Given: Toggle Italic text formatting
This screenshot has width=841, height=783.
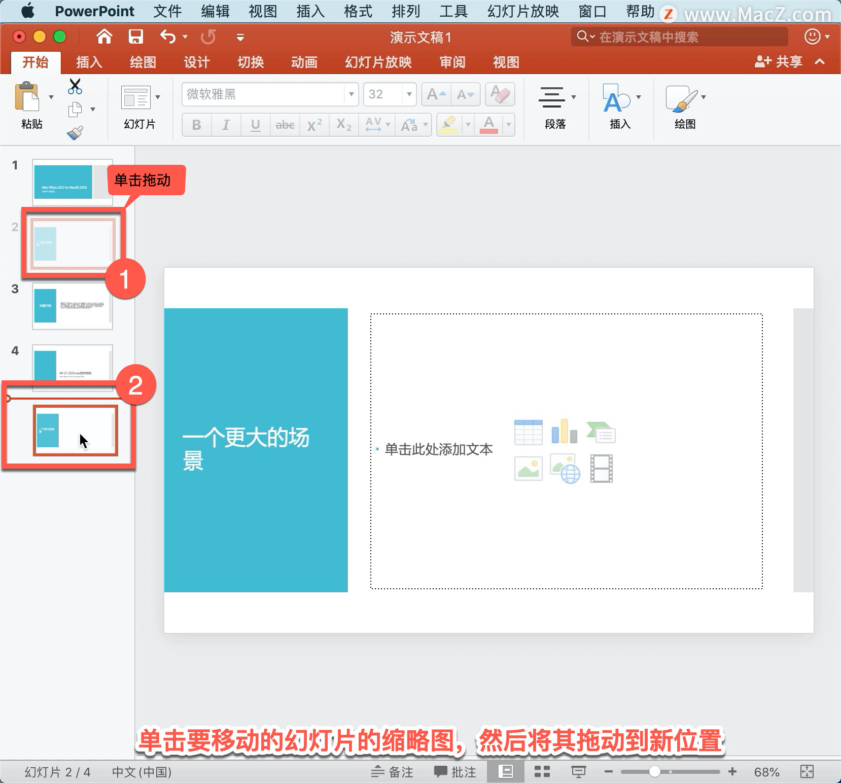Looking at the screenshot, I should pos(226,125).
